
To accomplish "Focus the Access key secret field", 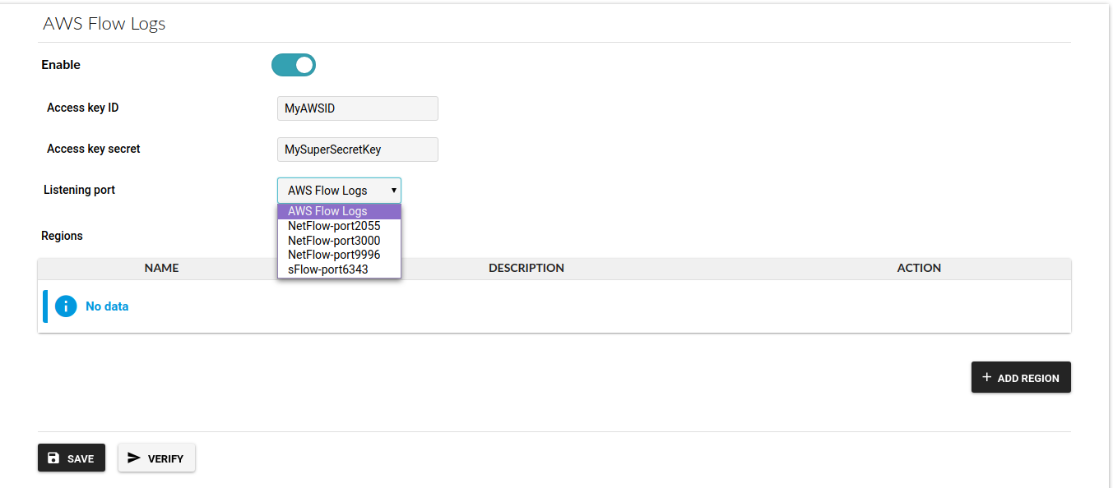I will 357,150.
